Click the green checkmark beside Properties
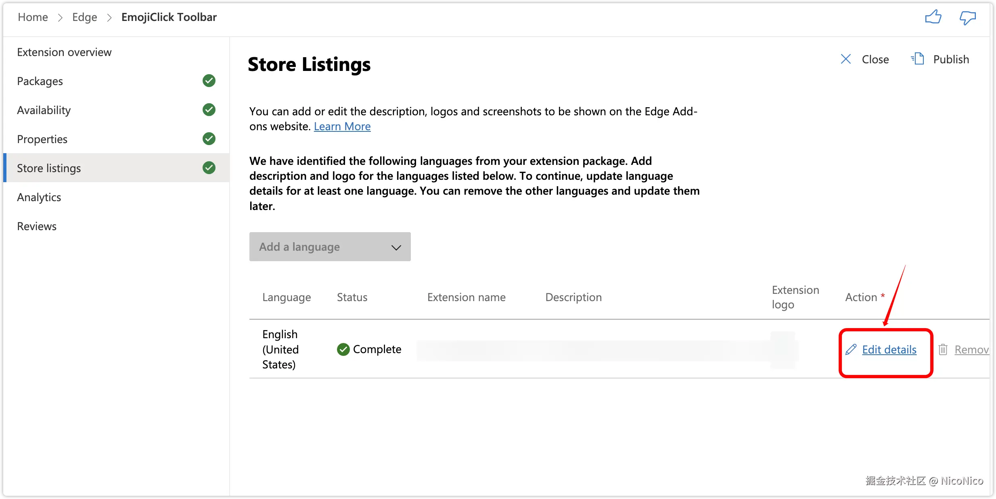The height and width of the screenshot is (499, 996). 209,139
